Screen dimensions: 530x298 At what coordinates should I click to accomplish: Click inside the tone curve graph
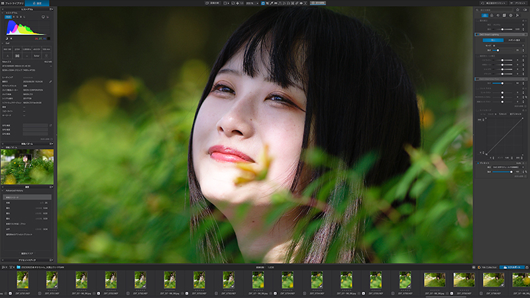505,136
